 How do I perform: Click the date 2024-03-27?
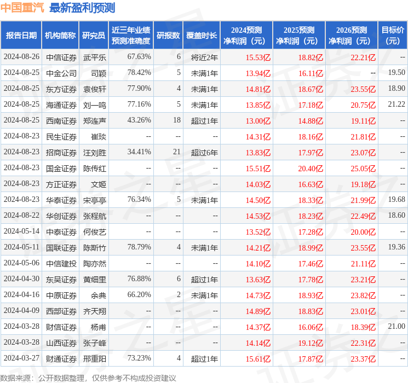[x=21, y=358]
